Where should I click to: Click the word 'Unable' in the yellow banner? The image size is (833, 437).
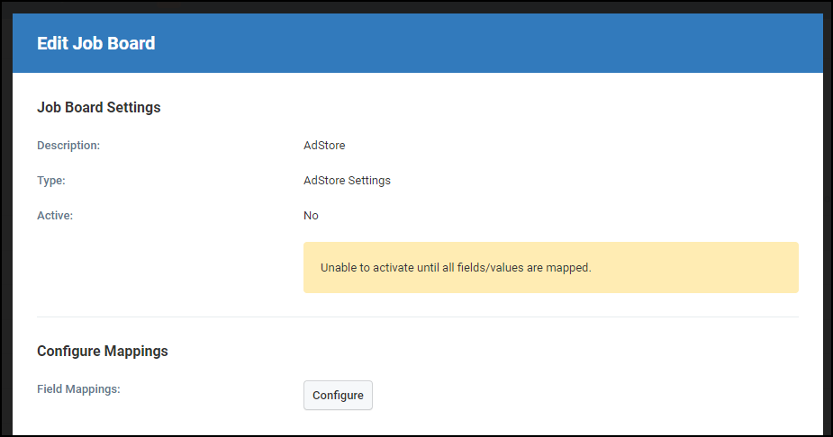(x=338, y=268)
